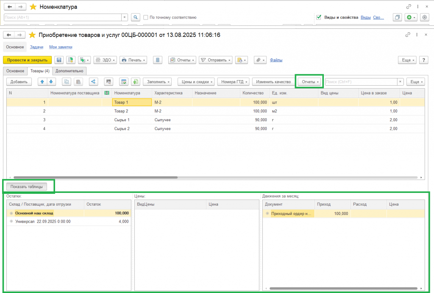Toggle the Виды и свойства checkbox
Screen dimensions: 434x293
tap(319, 17)
